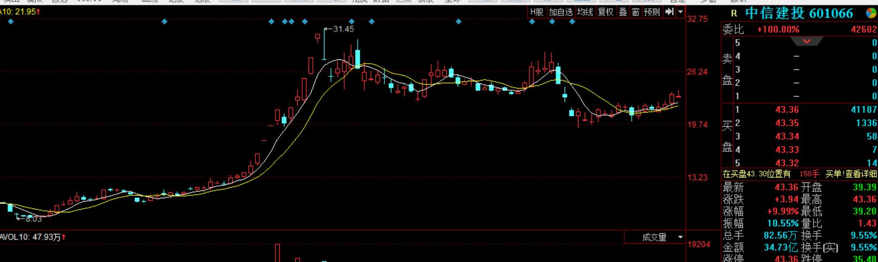This screenshot has width=878, height=262.
Task: Click the MA10: 21.95 indicator label
Action: [x=19, y=11]
